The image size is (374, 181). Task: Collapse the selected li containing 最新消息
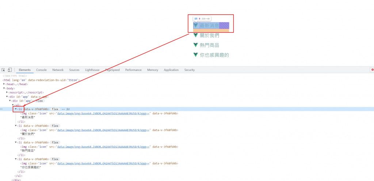pyautogui.click(x=16, y=109)
